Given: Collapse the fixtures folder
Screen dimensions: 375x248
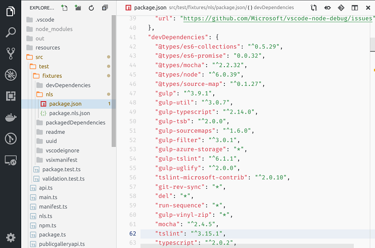Looking at the screenshot, I should tap(52, 76).
